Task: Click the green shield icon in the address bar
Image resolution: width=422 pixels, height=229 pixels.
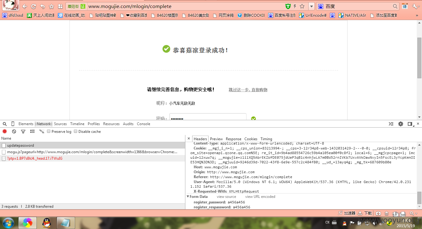Action: pos(288,6)
